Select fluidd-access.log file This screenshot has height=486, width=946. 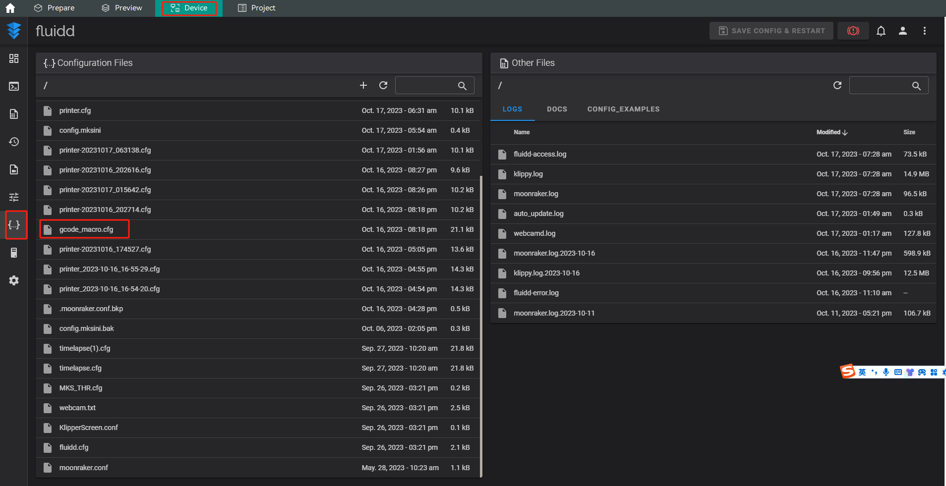click(713, 154)
